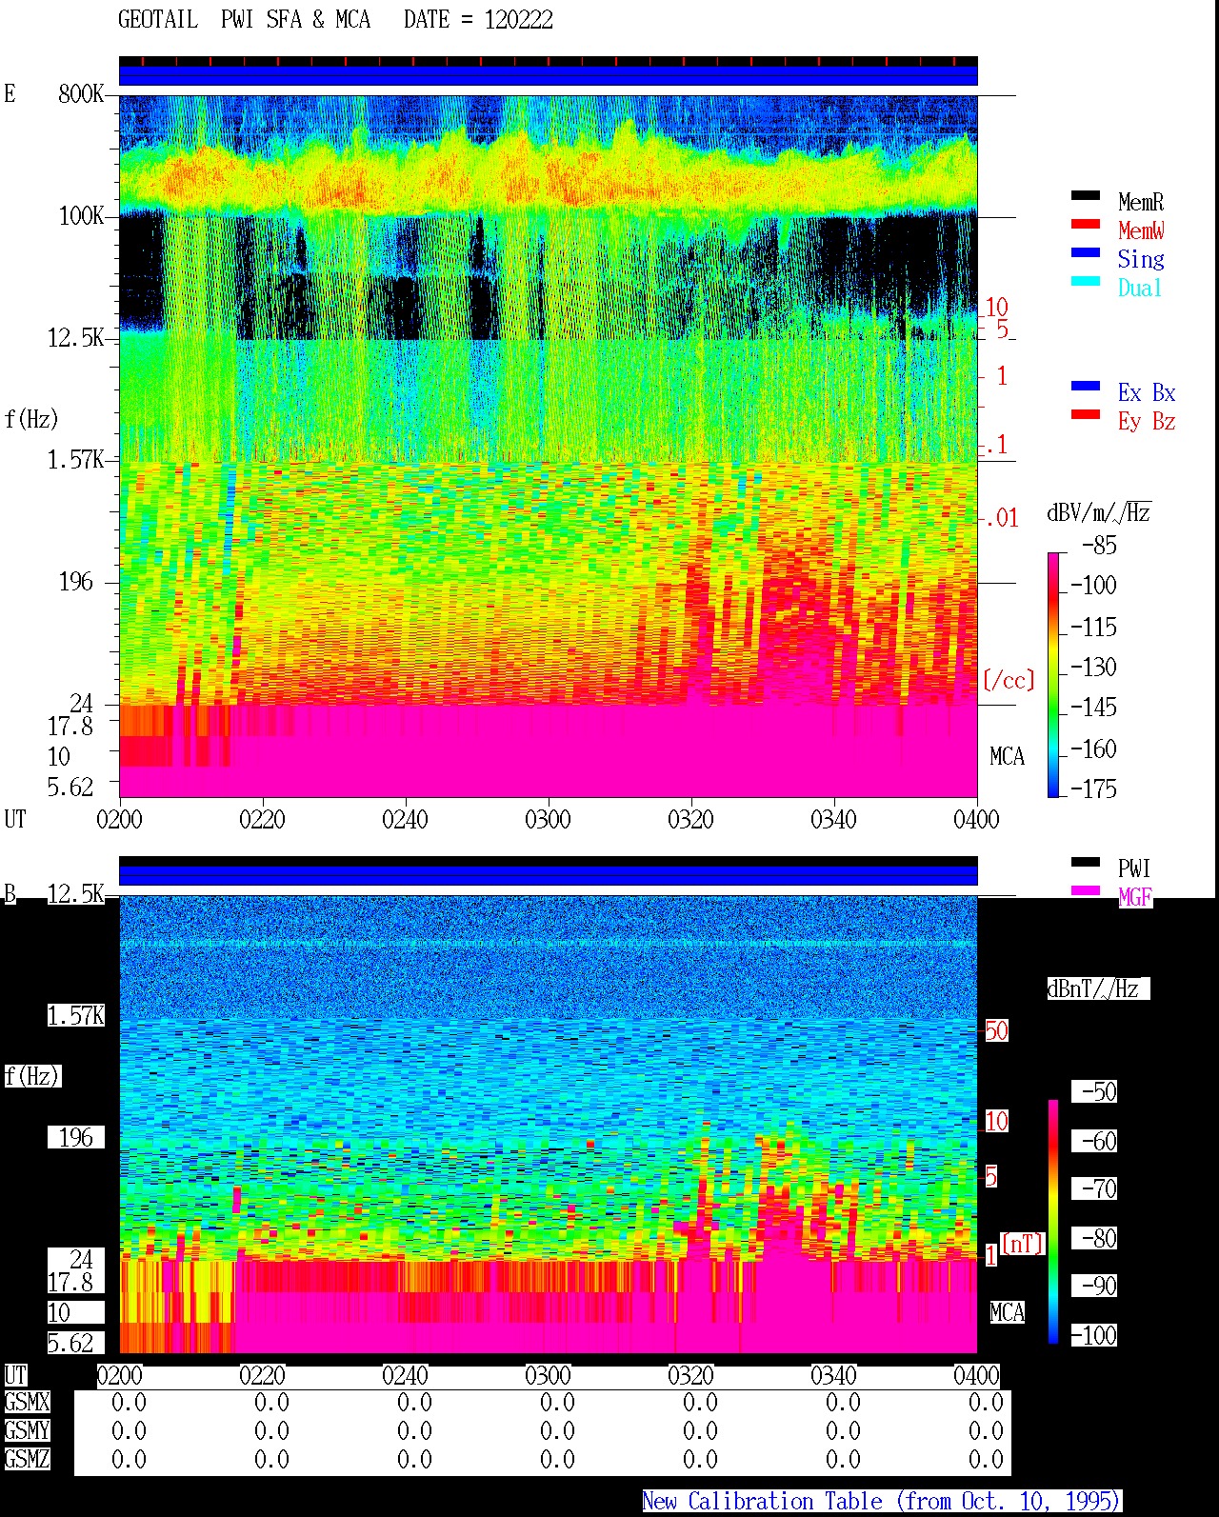Click the 0300 time tick under the E panel
Viewport: 1219px width, 1517px height.
click(548, 819)
